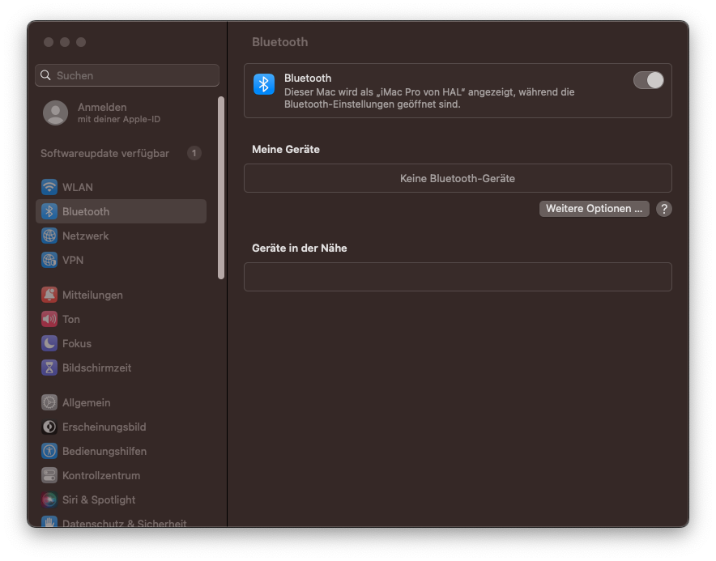The image size is (716, 561).
Task: Click the Geräte in der Nähe heading
Action: coord(300,248)
